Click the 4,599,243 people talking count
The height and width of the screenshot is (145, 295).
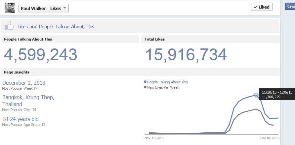coord(40,55)
